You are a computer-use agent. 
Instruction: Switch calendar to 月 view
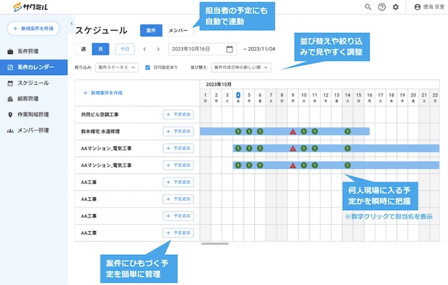[101, 49]
